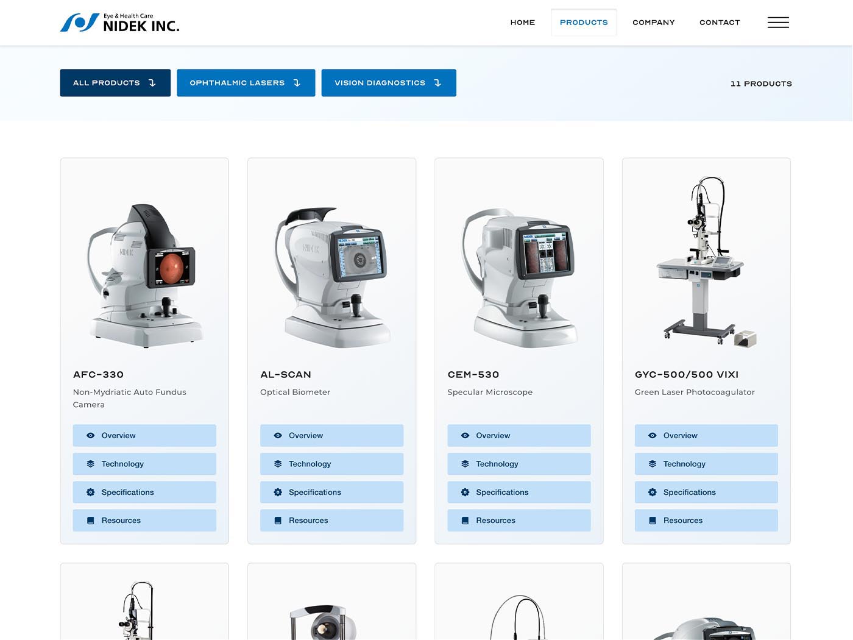Click eye icon on AFC-330 Overview

[90, 436]
